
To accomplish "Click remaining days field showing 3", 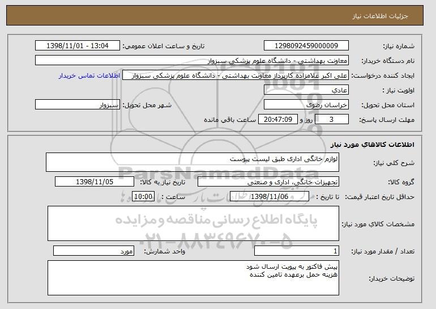I will click(331, 120).
